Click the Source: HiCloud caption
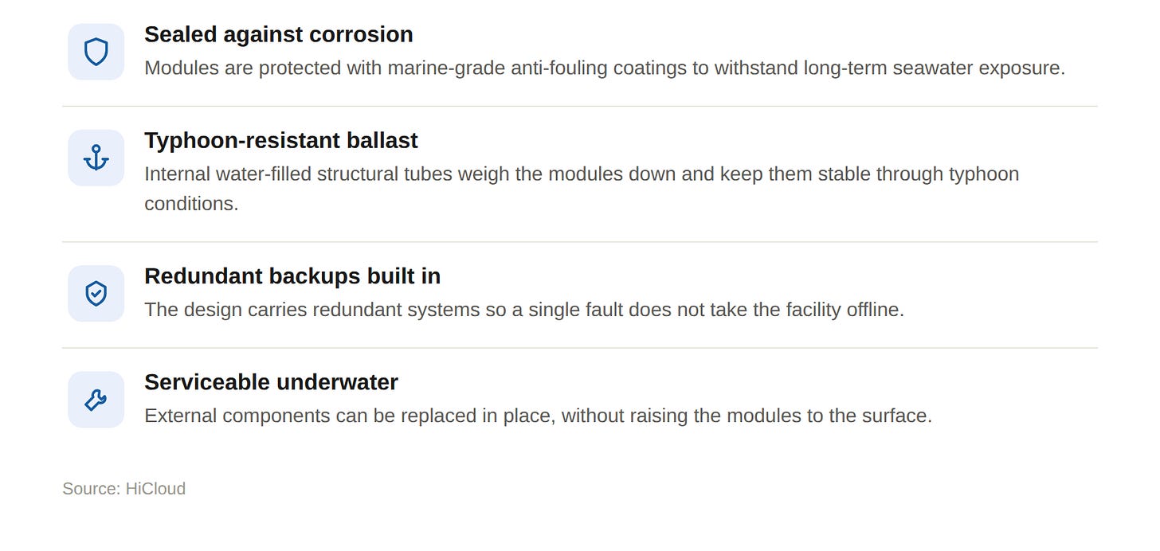The width and height of the screenshot is (1160, 551). pos(124,488)
